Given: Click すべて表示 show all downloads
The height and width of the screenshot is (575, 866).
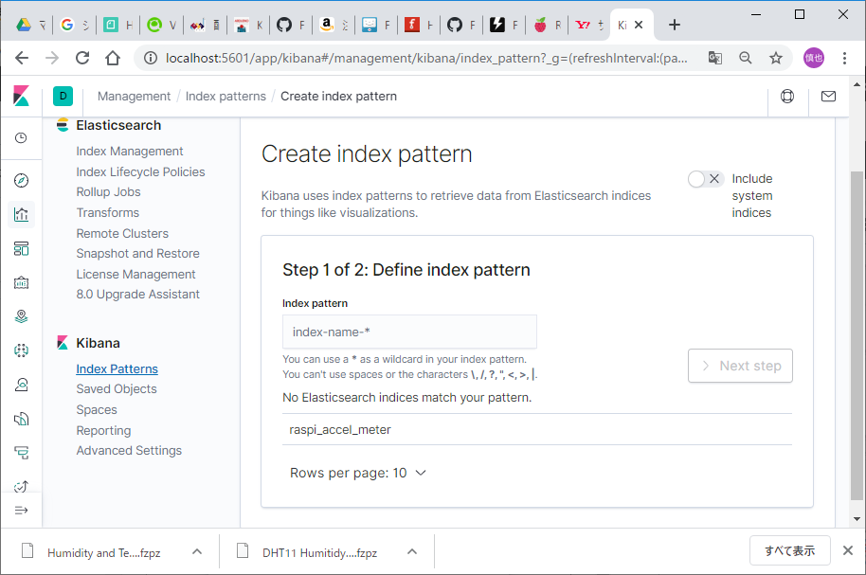Looking at the screenshot, I should [x=790, y=550].
